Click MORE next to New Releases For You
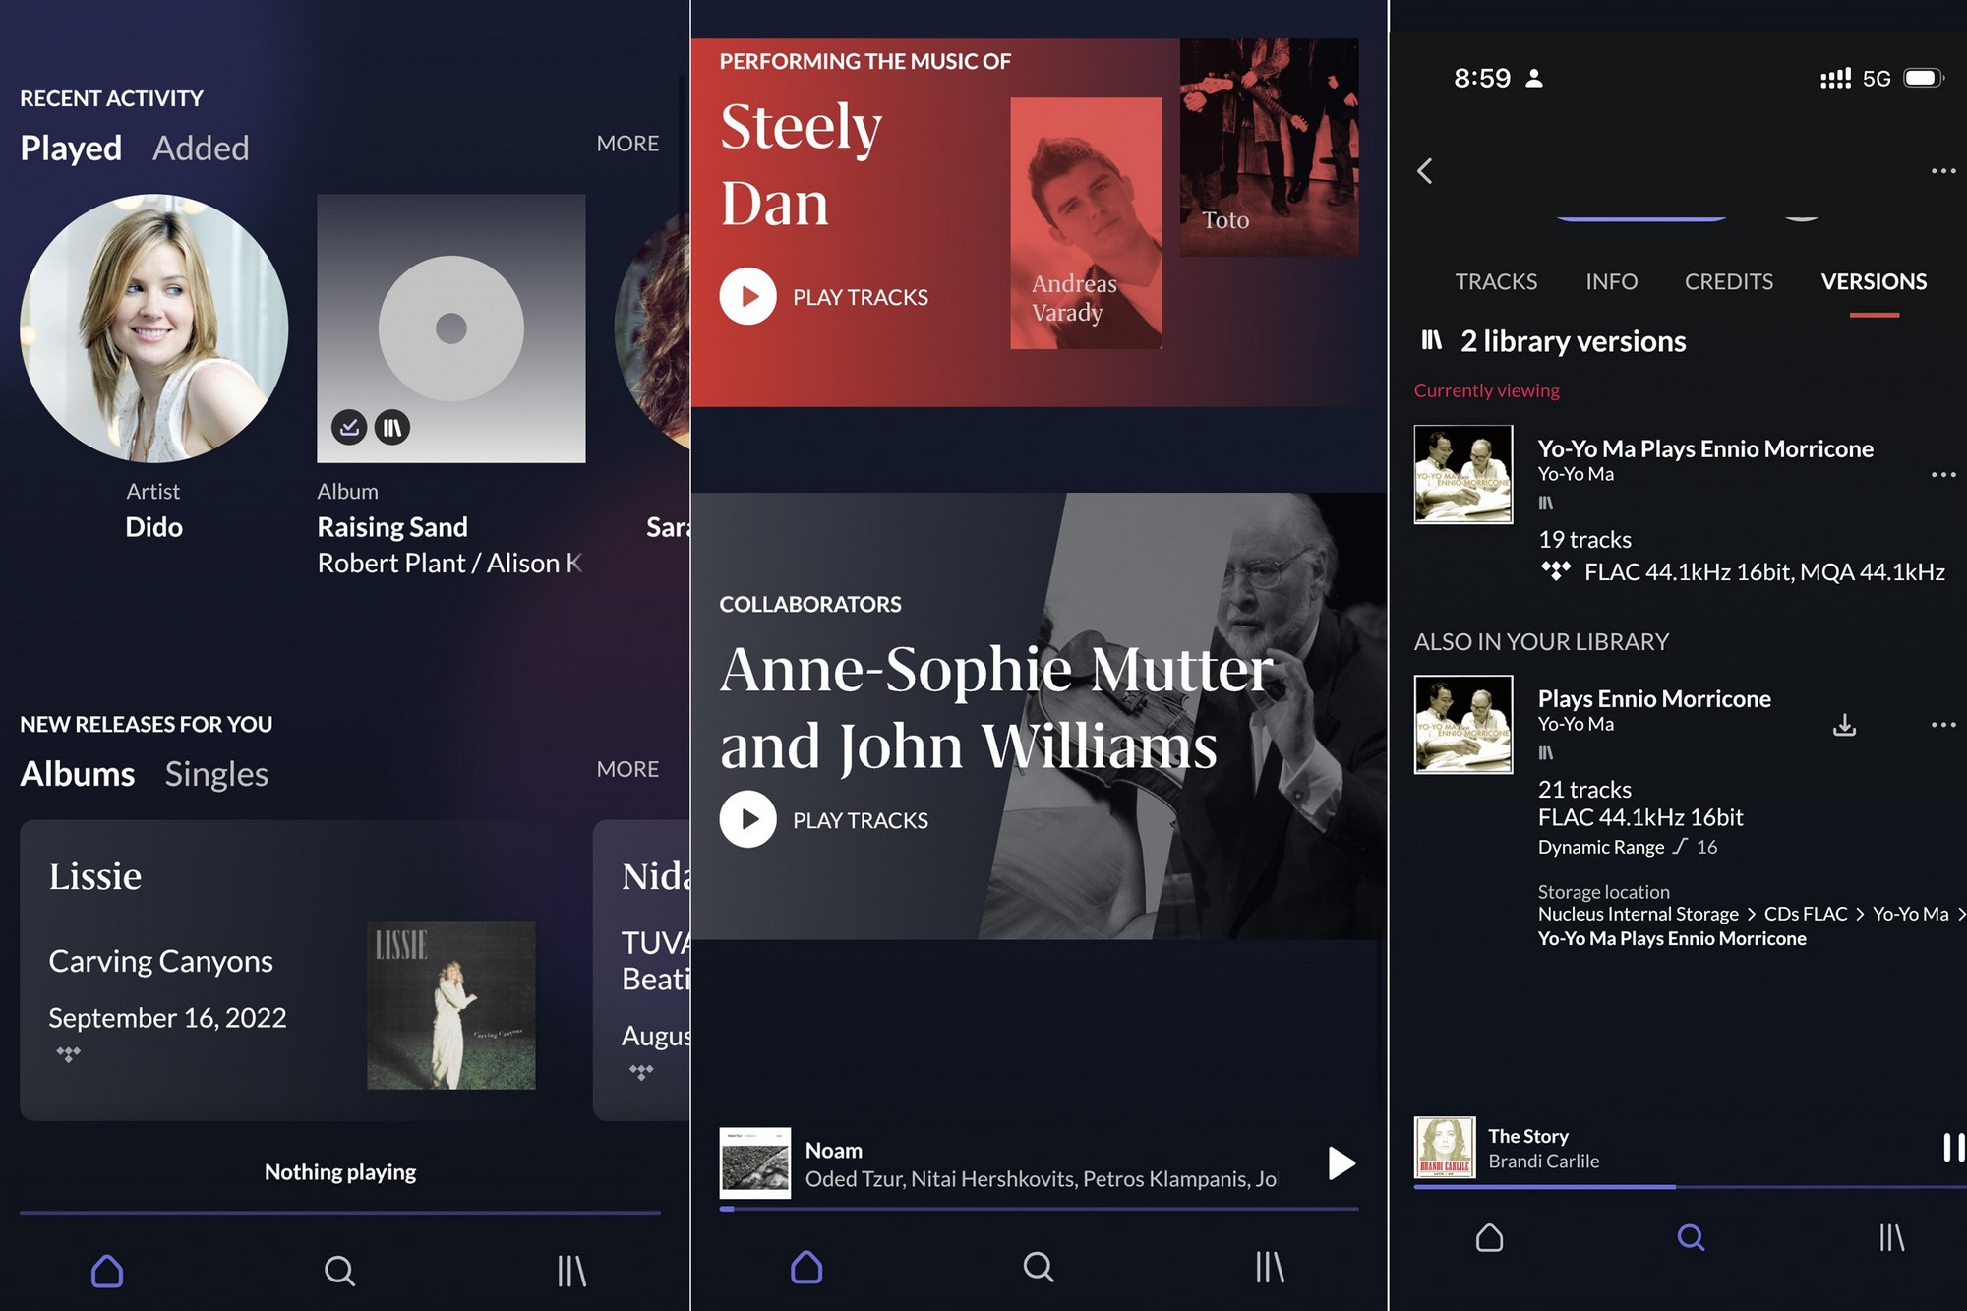The height and width of the screenshot is (1311, 1967). pos(627,768)
